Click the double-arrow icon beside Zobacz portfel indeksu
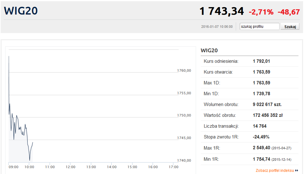Screen dimensions: 304x174 (297, 170)
